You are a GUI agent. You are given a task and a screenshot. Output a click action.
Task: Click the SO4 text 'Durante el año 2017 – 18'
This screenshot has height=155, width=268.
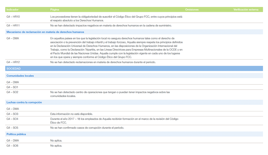114,121
